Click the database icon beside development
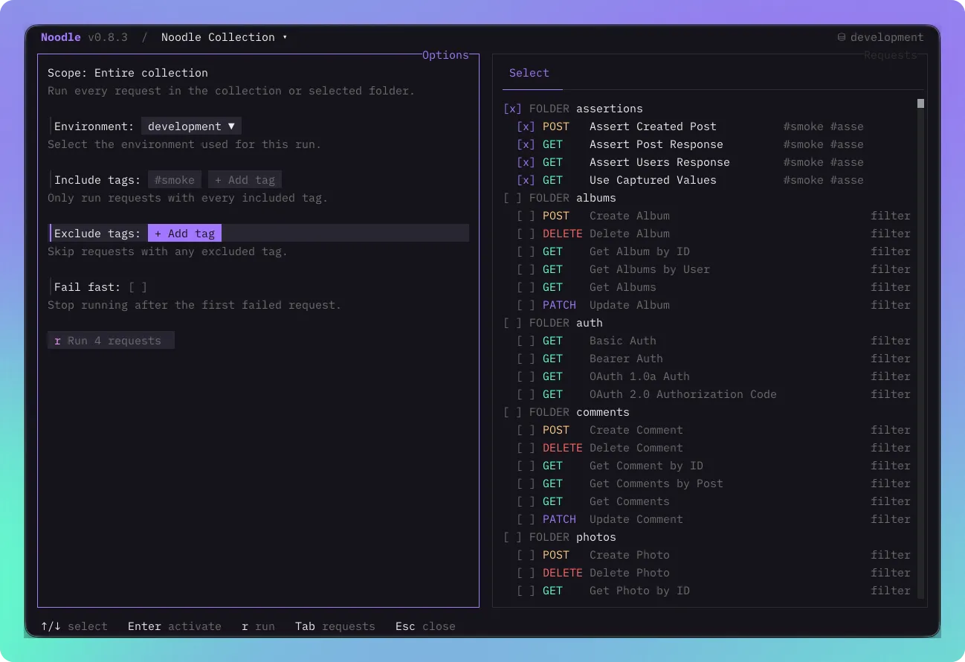 tap(842, 37)
